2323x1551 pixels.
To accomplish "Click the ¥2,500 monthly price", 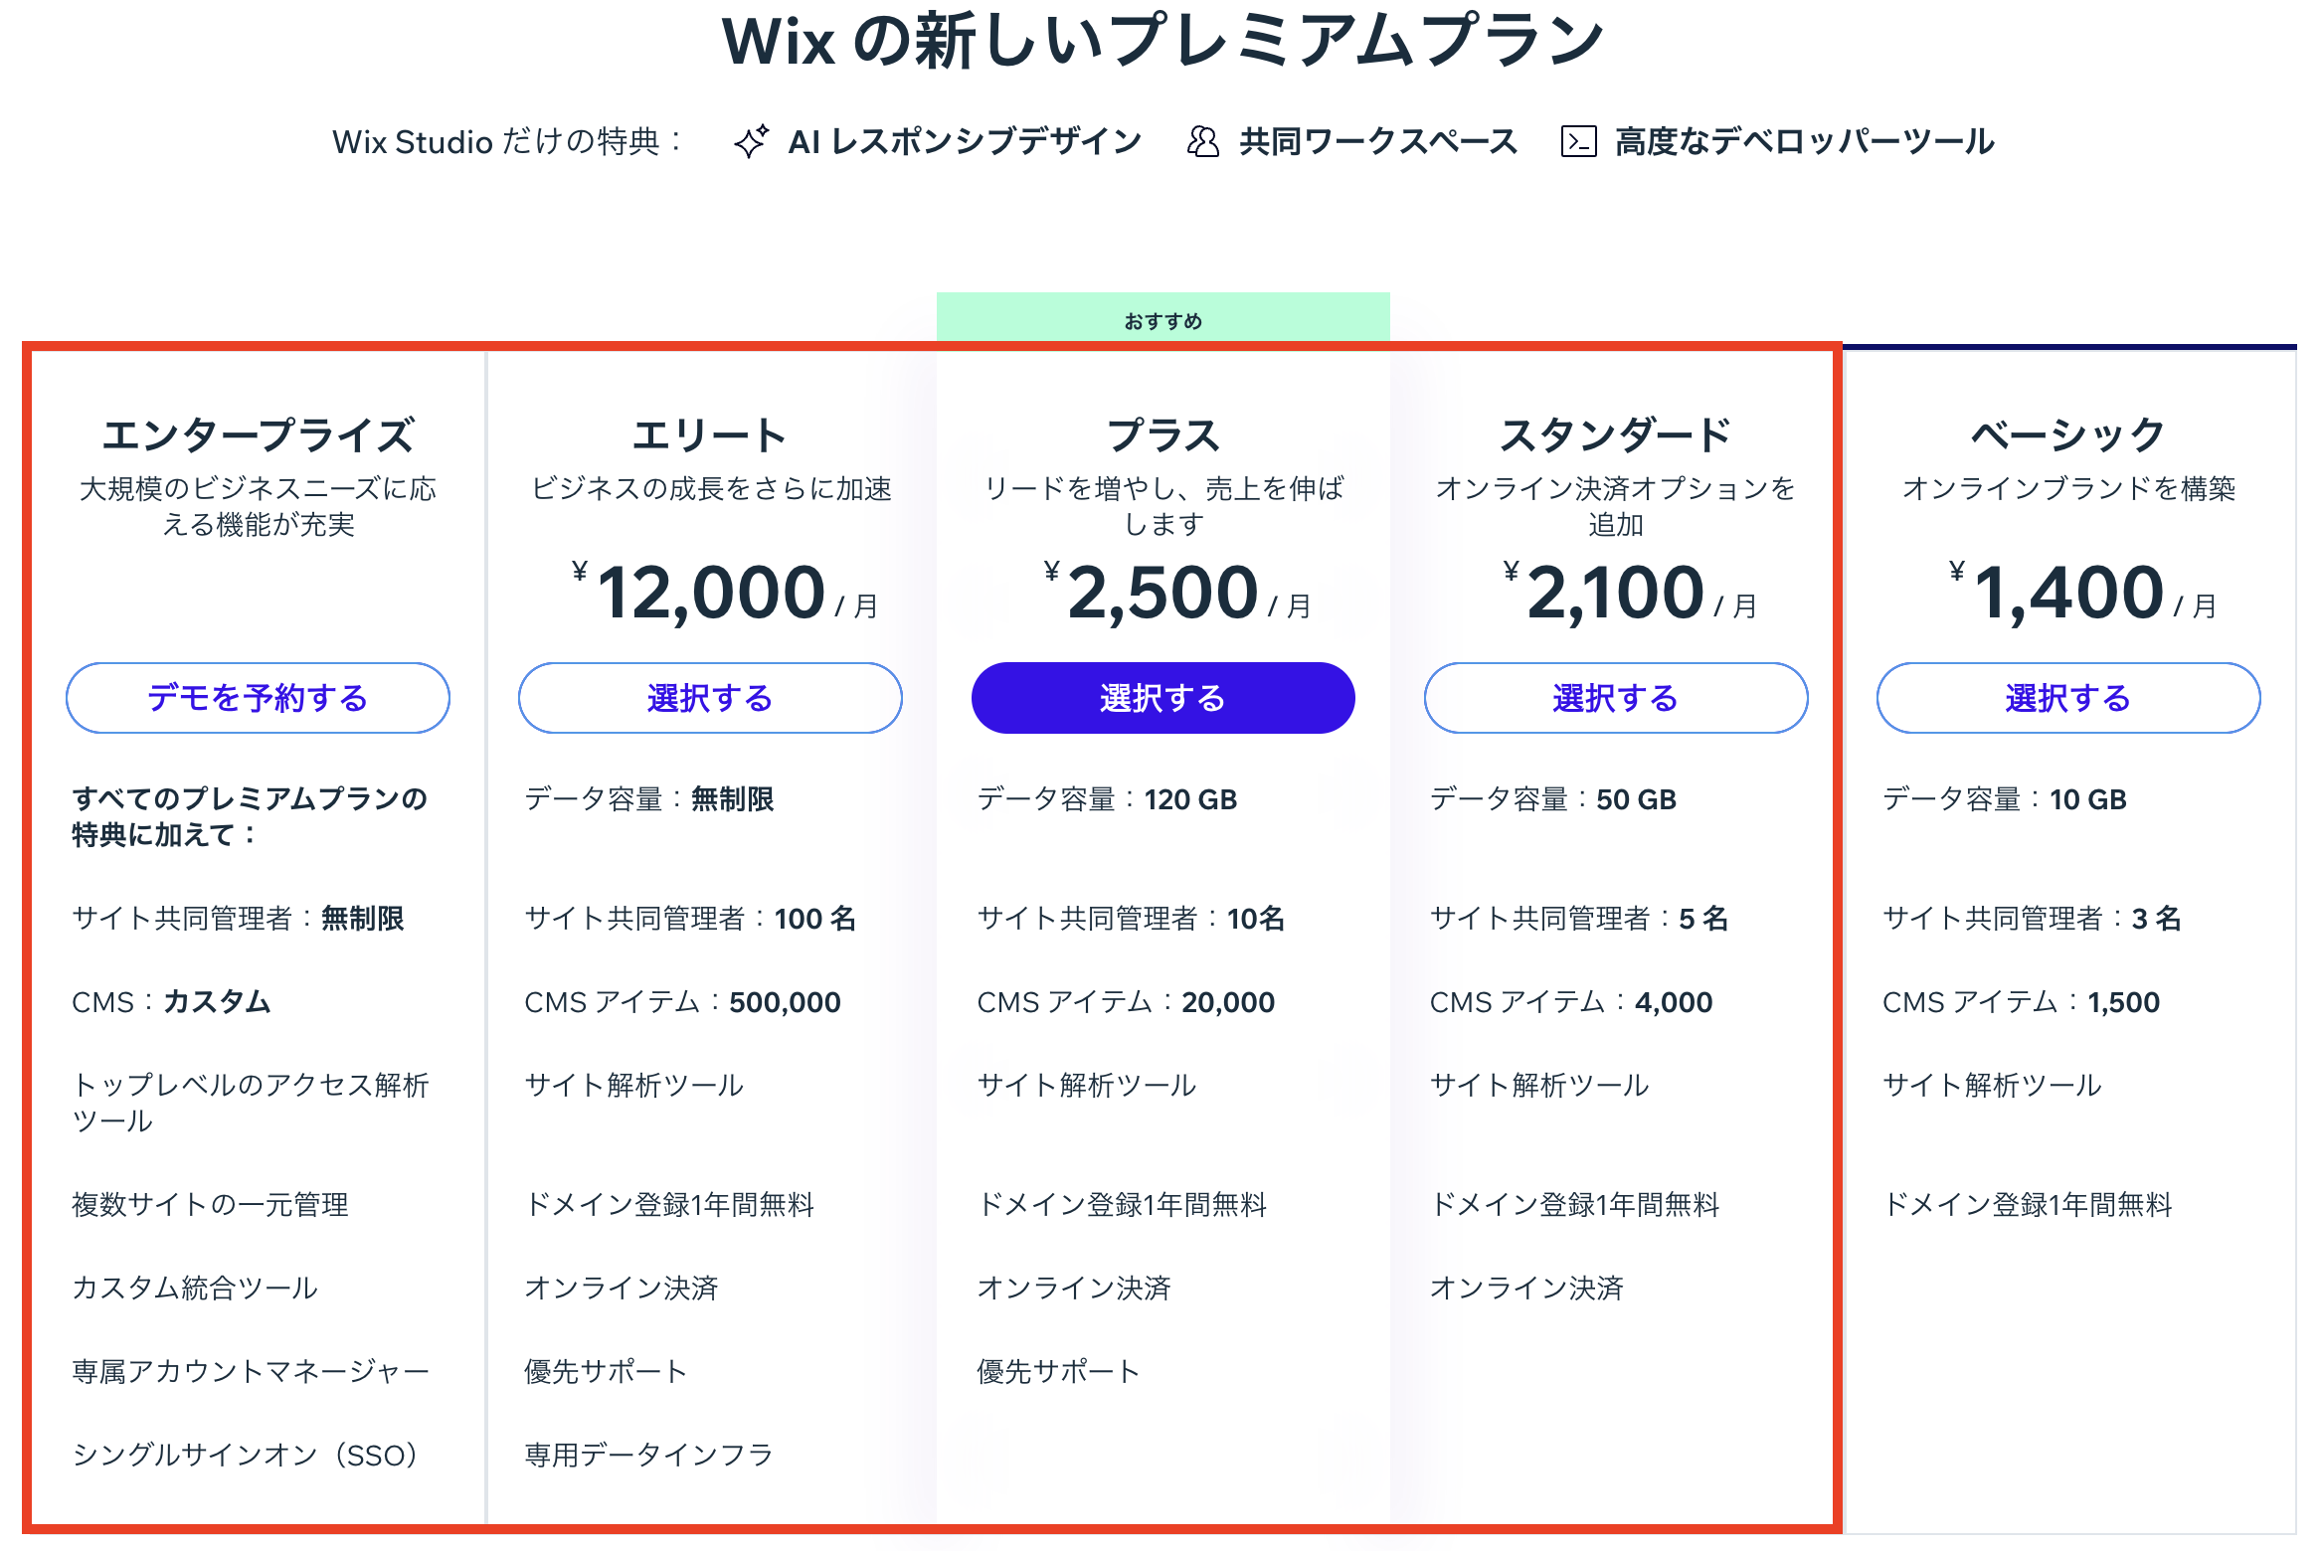I will coord(1163,593).
